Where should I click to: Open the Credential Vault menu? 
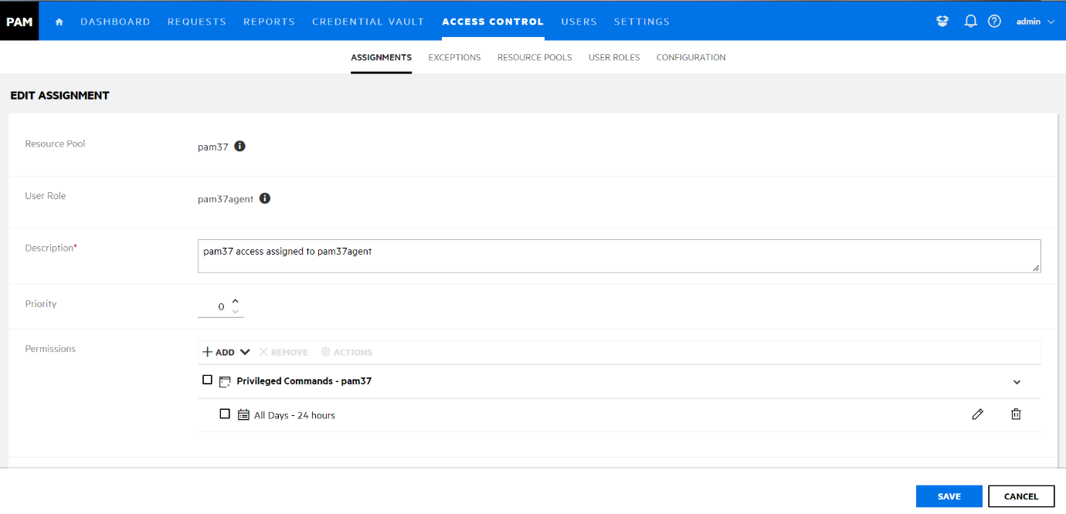368,22
